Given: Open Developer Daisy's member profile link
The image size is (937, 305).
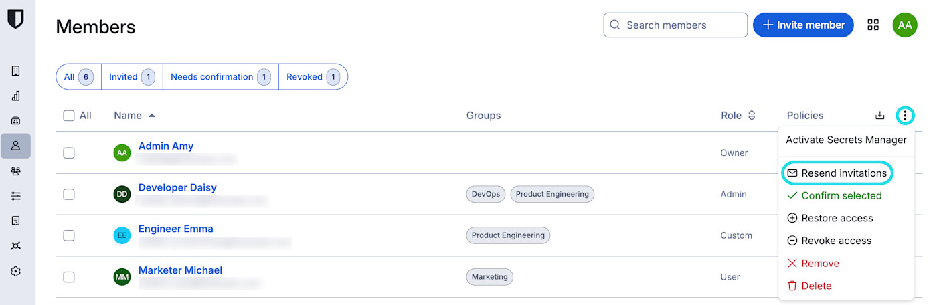Looking at the screenshot, I should (177, 188).
